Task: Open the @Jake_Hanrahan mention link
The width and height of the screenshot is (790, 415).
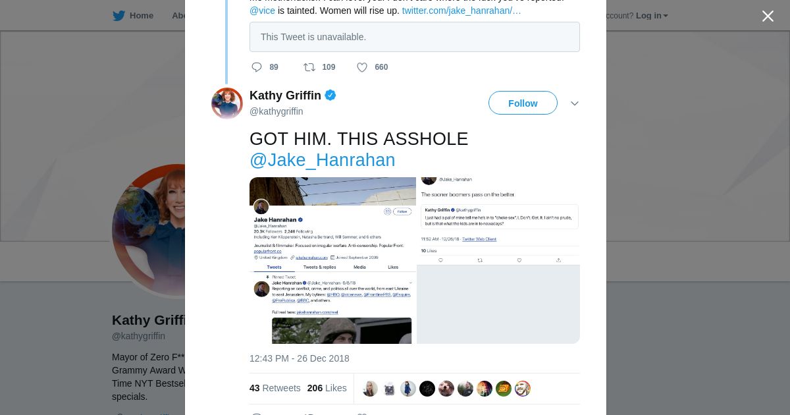Action: (322, 160)
